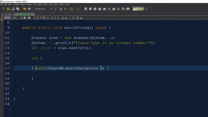Switch to the History view tab
208x117 pixels.
pyautogui.click(x=14, y=18)
